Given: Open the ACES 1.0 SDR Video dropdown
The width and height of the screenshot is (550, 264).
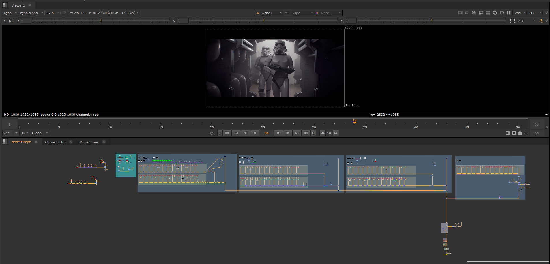Looking at the screenshot, I should [104, 13].
